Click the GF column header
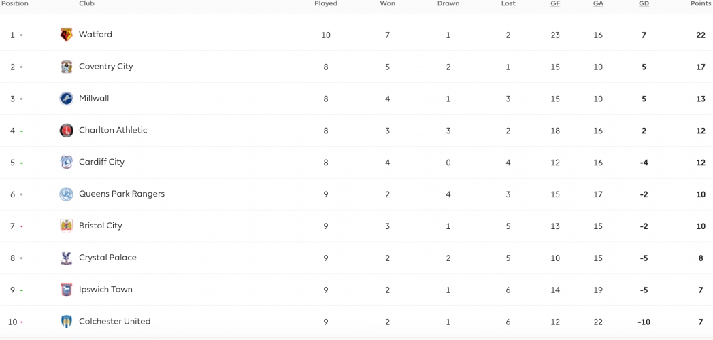713x340 pixels. pos(555,3)
